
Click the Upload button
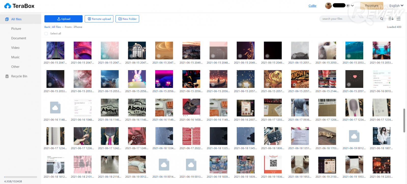[x=63, y=19]
